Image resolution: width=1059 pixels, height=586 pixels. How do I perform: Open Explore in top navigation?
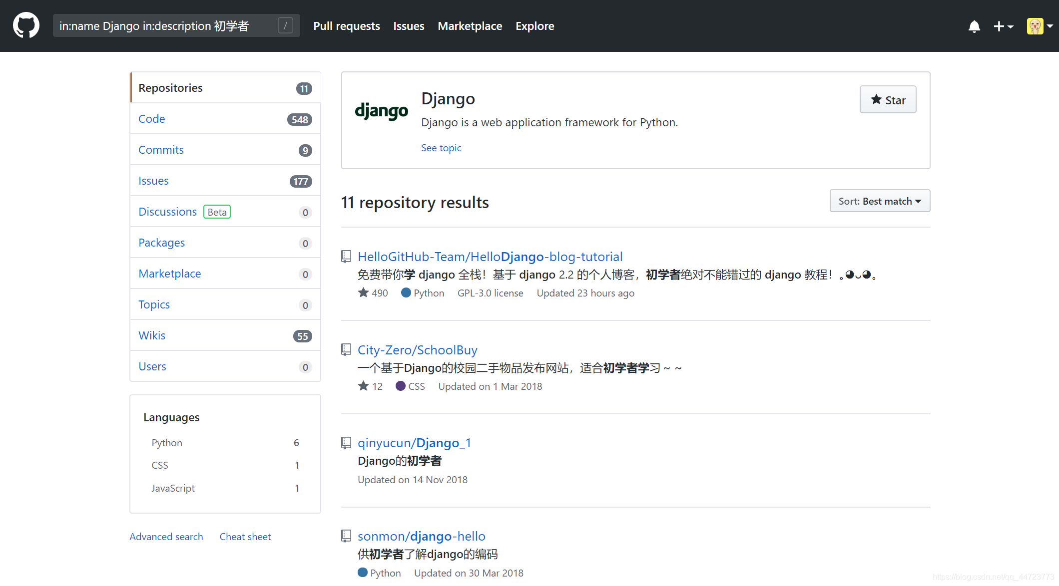[535, 26]
